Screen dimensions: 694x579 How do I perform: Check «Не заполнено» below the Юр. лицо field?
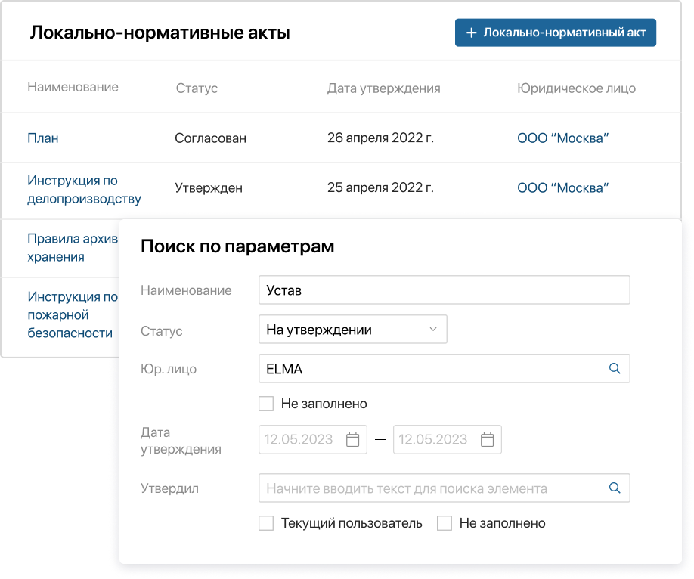pos(266,403)
